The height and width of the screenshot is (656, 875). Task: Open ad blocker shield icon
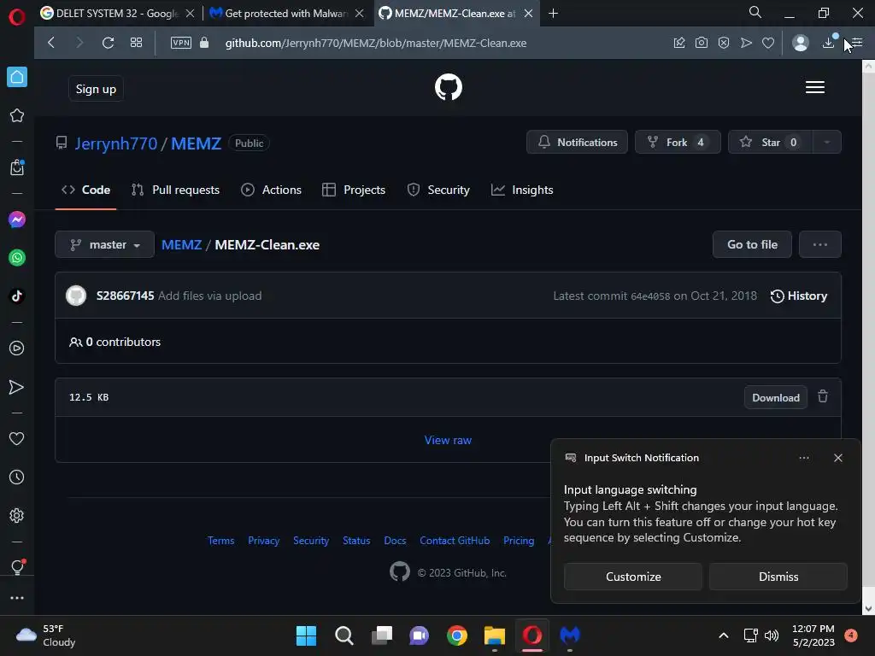[724, 43]
